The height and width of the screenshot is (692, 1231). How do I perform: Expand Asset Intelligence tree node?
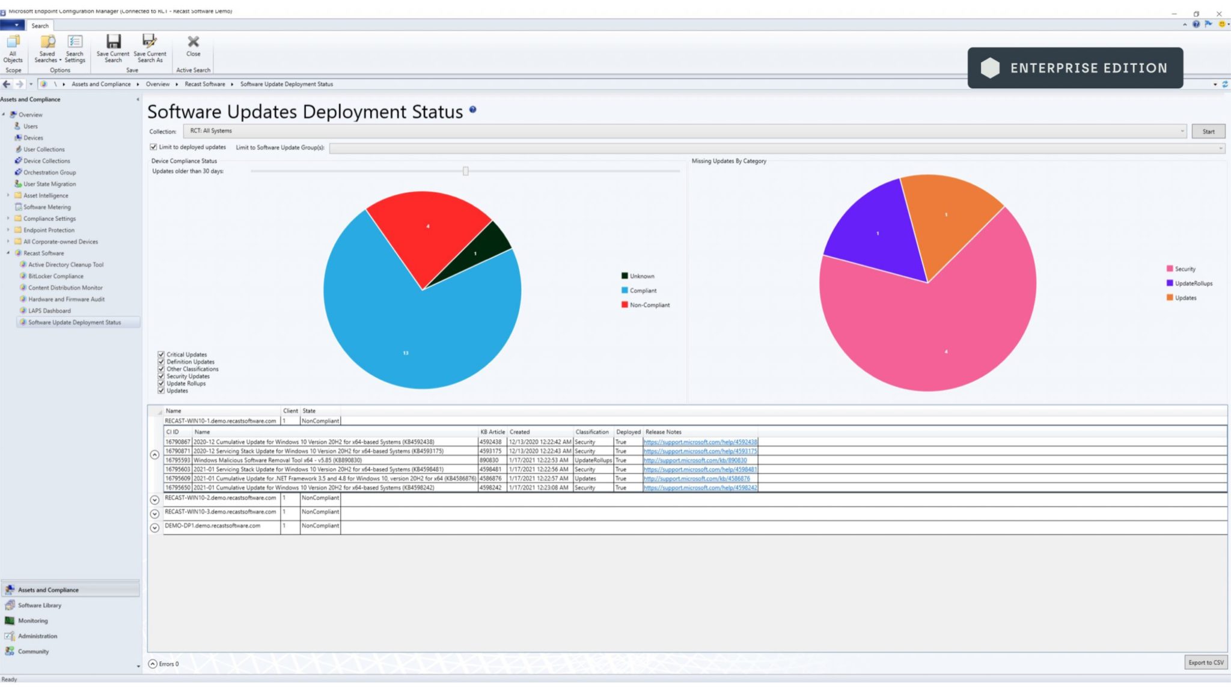tap(8, 195)
